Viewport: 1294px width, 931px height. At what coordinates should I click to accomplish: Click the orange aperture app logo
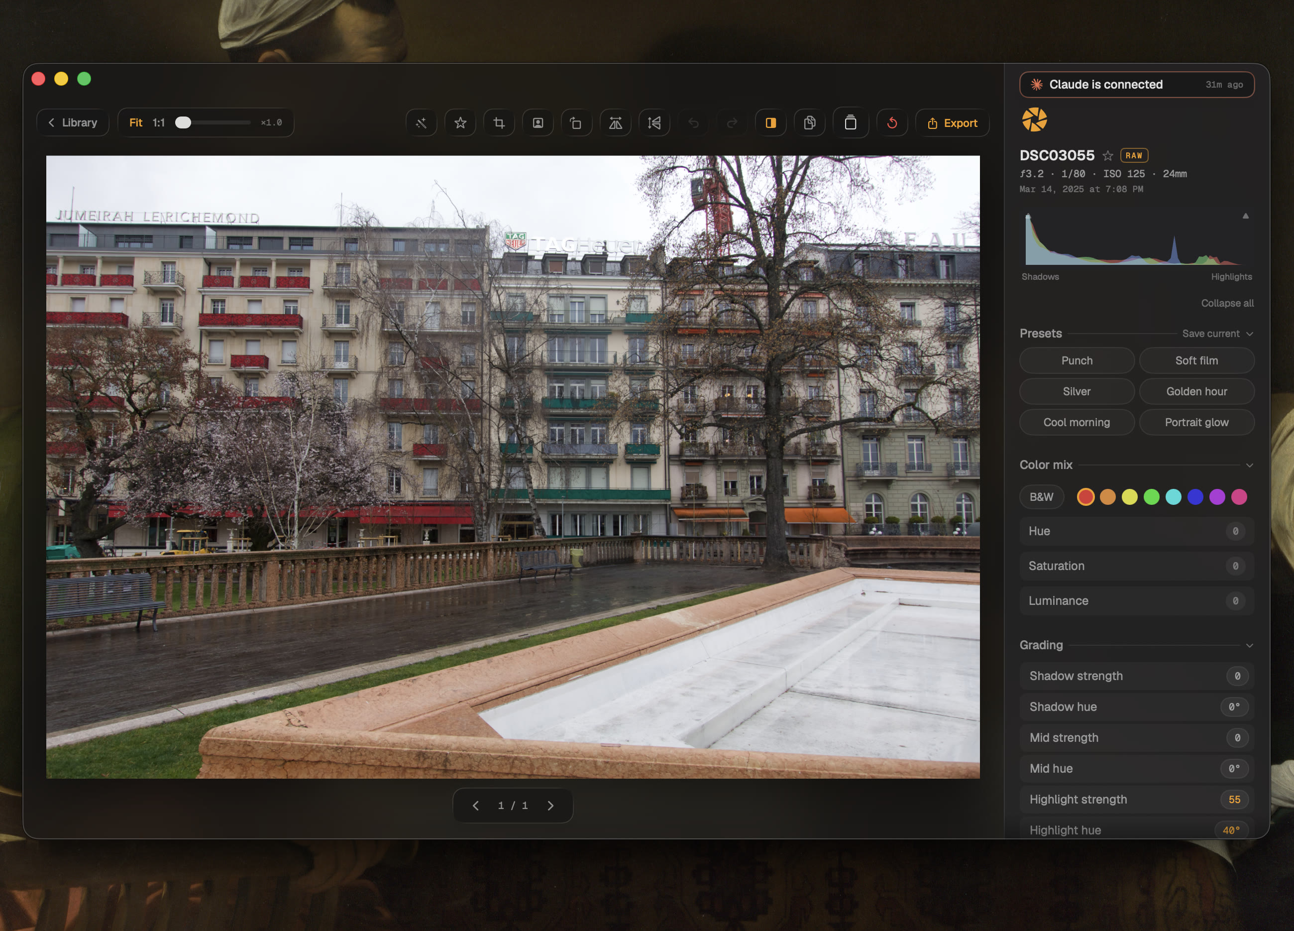(1034, 120)
